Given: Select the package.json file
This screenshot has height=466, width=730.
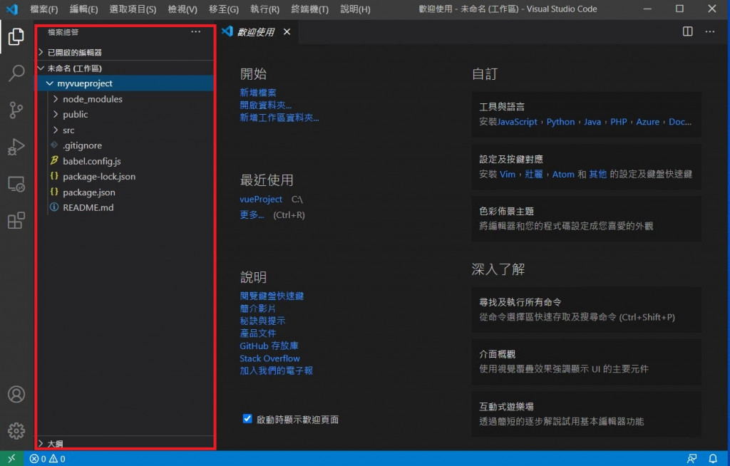Looking at the screenshot, I should (125, 192).
